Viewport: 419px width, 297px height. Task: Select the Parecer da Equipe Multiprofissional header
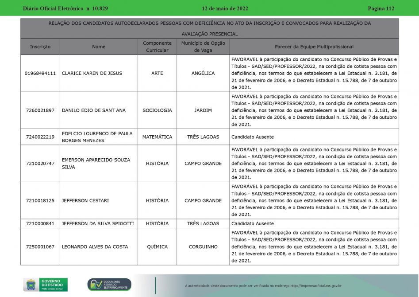tap(314, 47)
